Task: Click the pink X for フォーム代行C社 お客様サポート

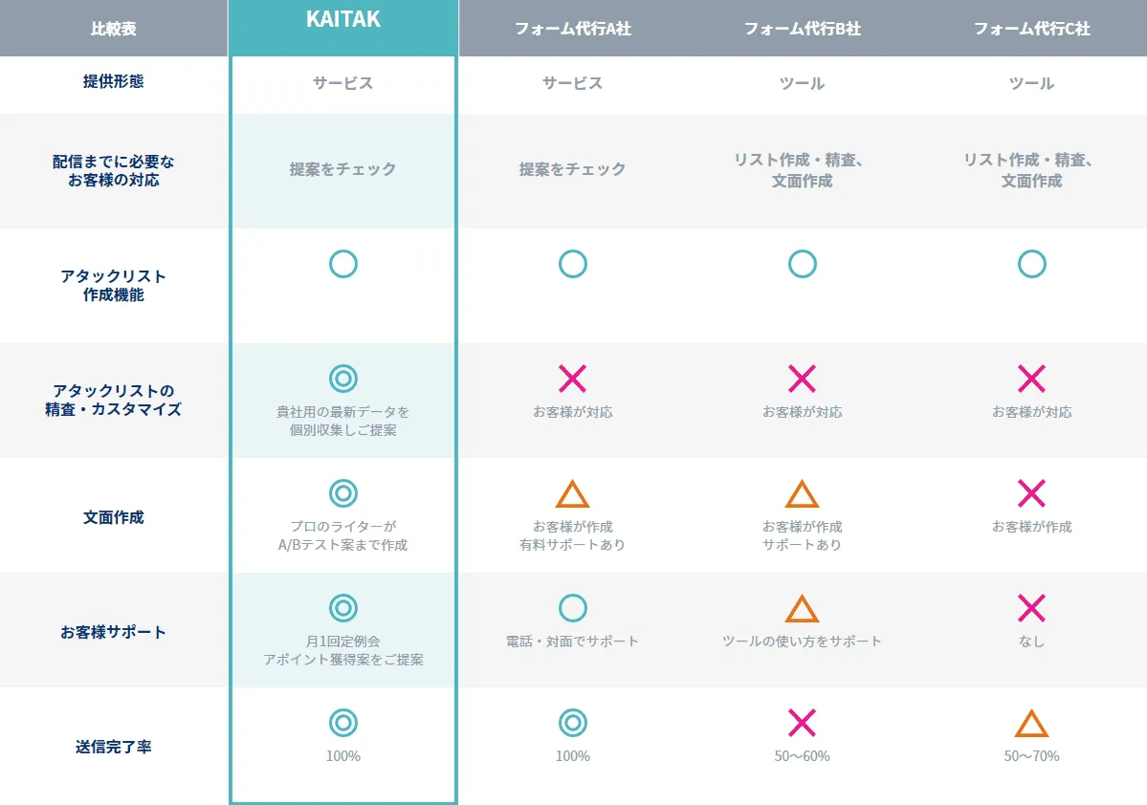Action: [x=1031, y=608]
